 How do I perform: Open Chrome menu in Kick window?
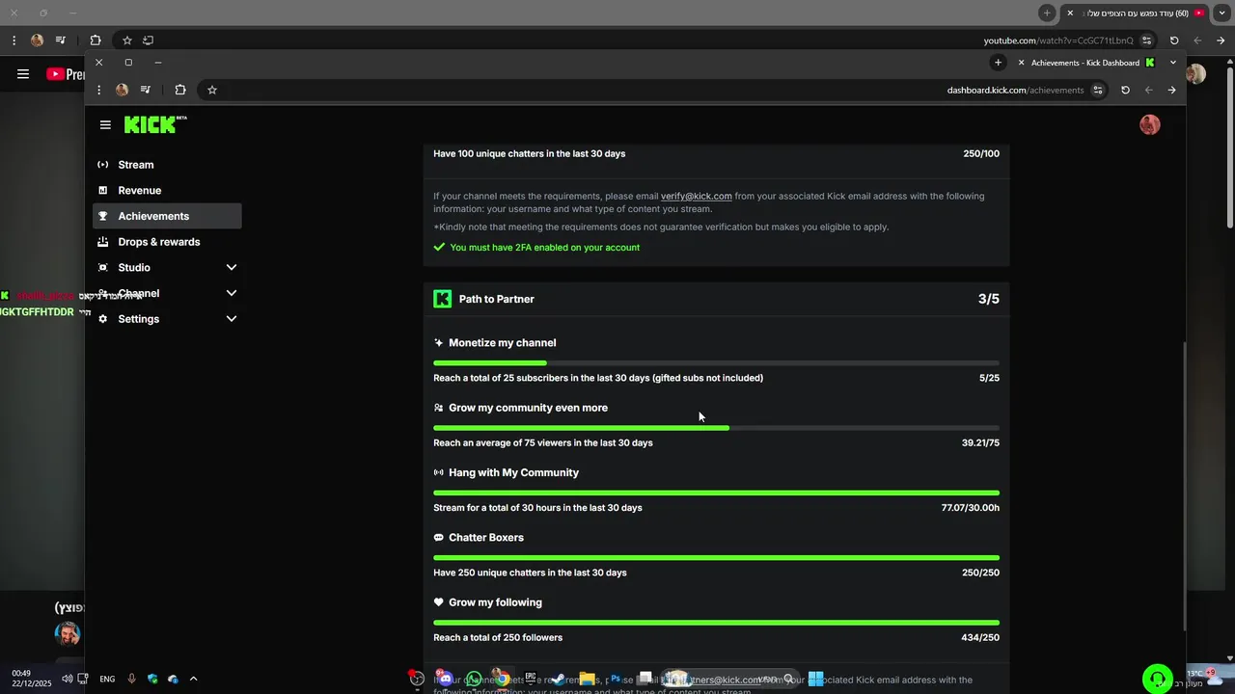pyautogui.click(x=98, y=90)
